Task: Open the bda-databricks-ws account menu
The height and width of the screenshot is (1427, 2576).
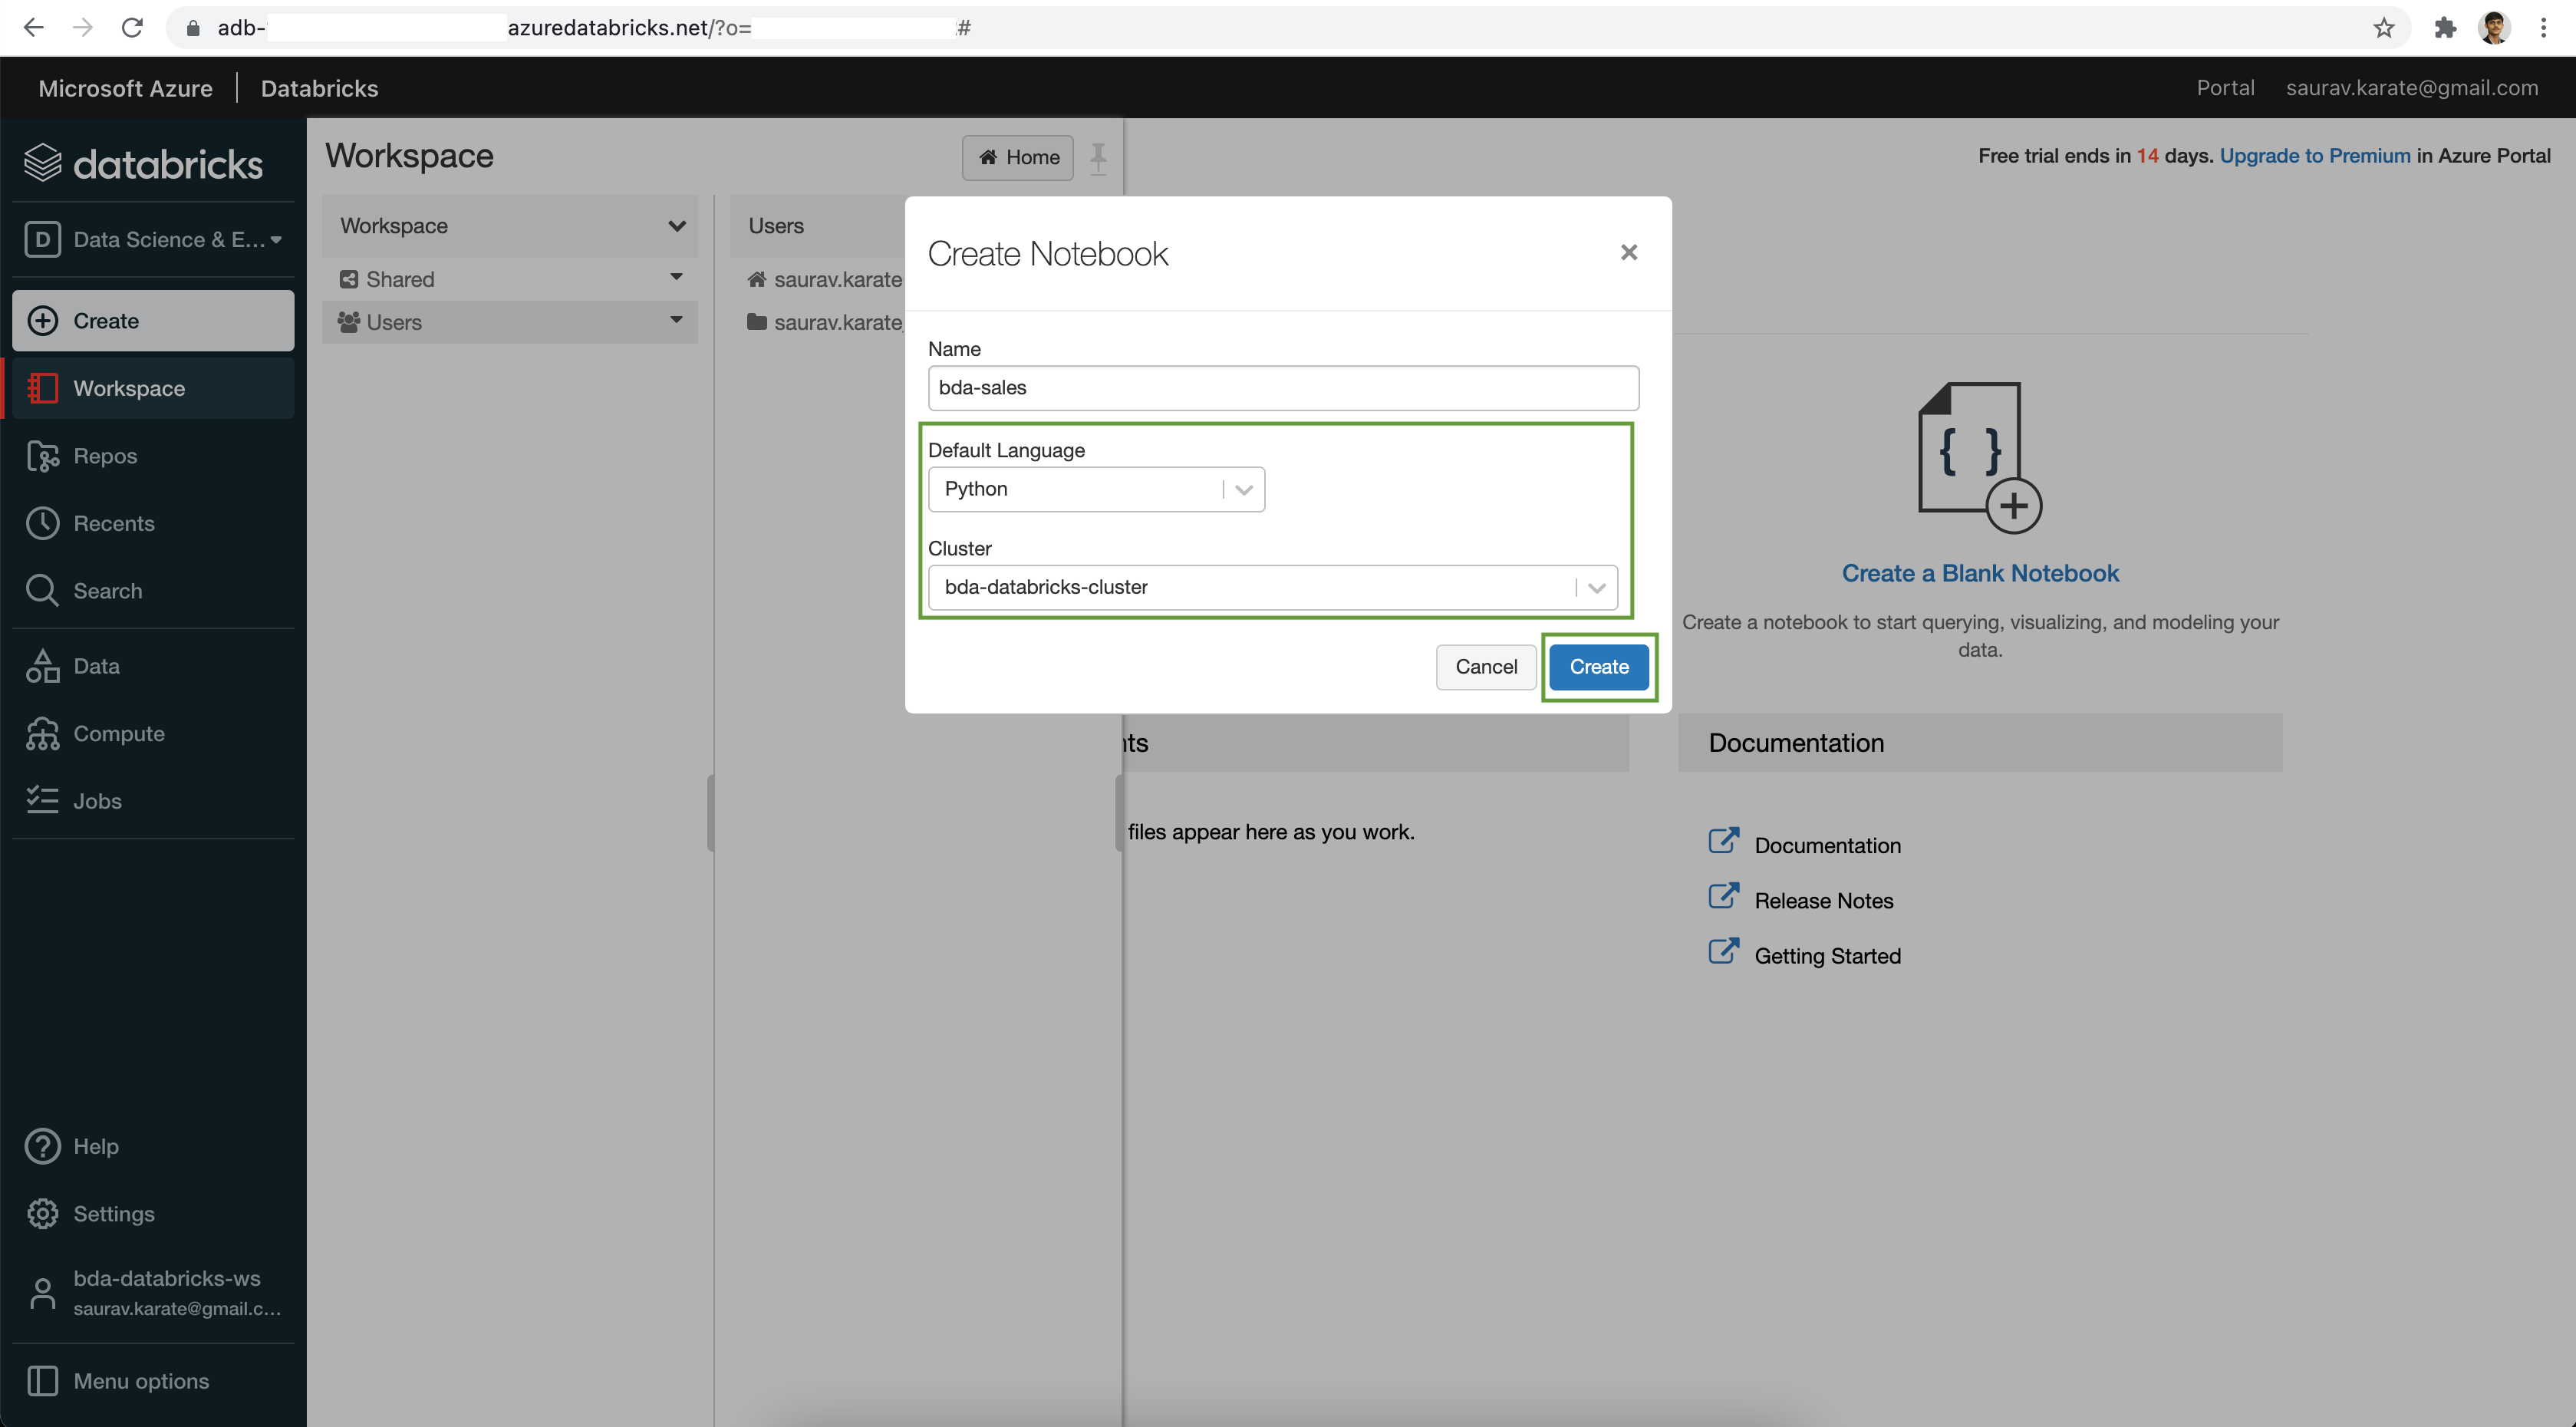Action: pyautogui.click(x=153, y=1292)
